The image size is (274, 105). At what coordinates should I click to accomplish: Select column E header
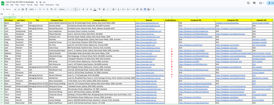tap(101, 17)
